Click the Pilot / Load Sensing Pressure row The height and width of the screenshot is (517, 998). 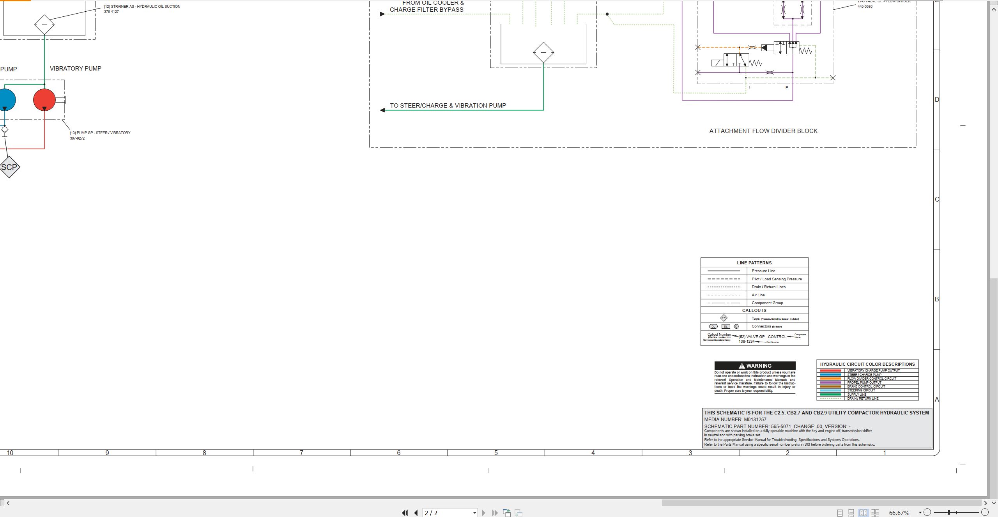coord(754,279)
